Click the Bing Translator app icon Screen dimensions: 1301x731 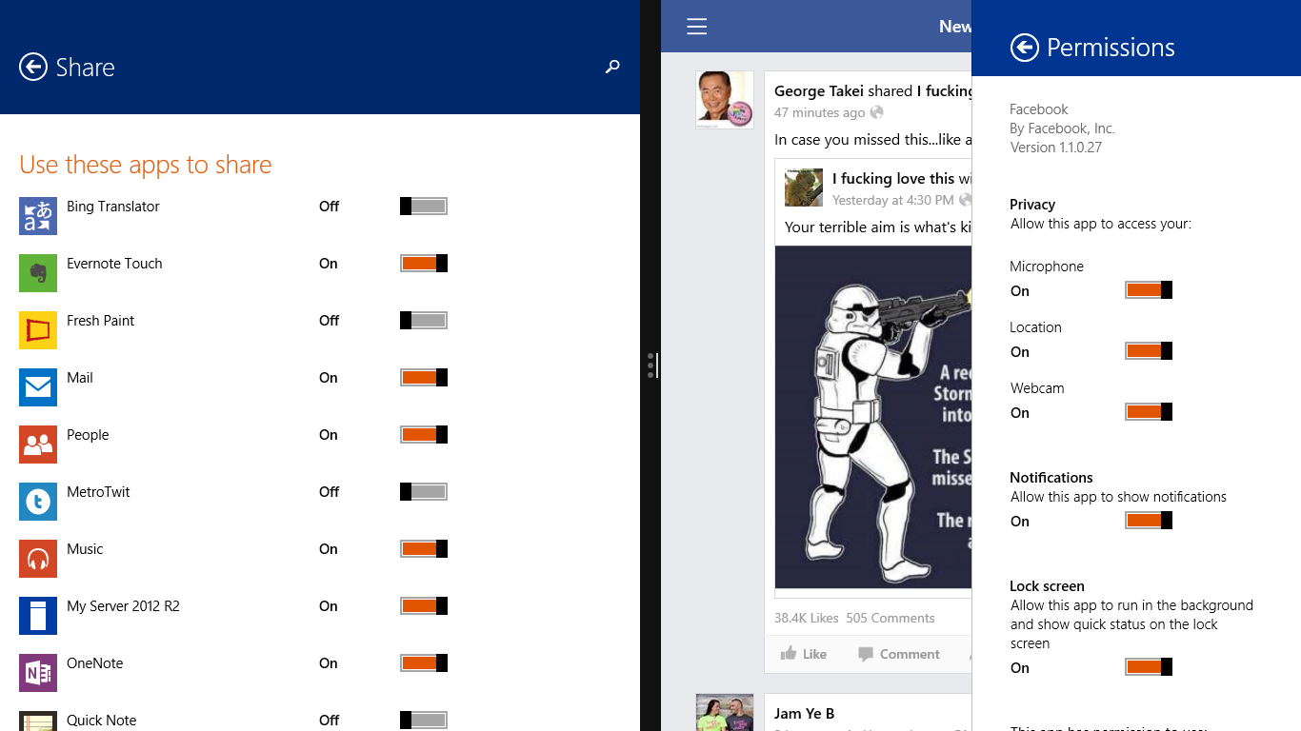pyautogui.click(x=38, y=216)
